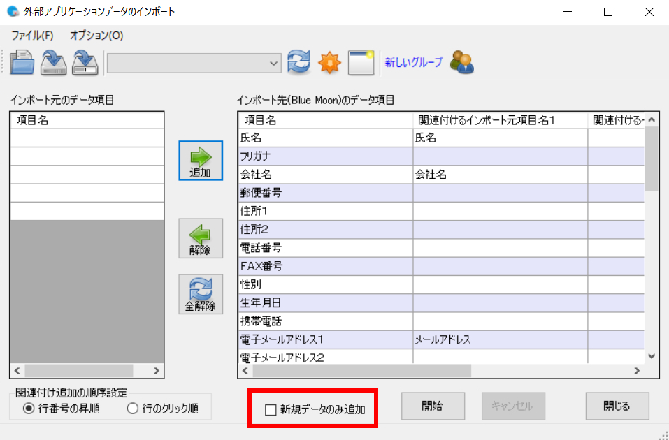Click the two-people group icon
The image size is (669, 440).
462,62
